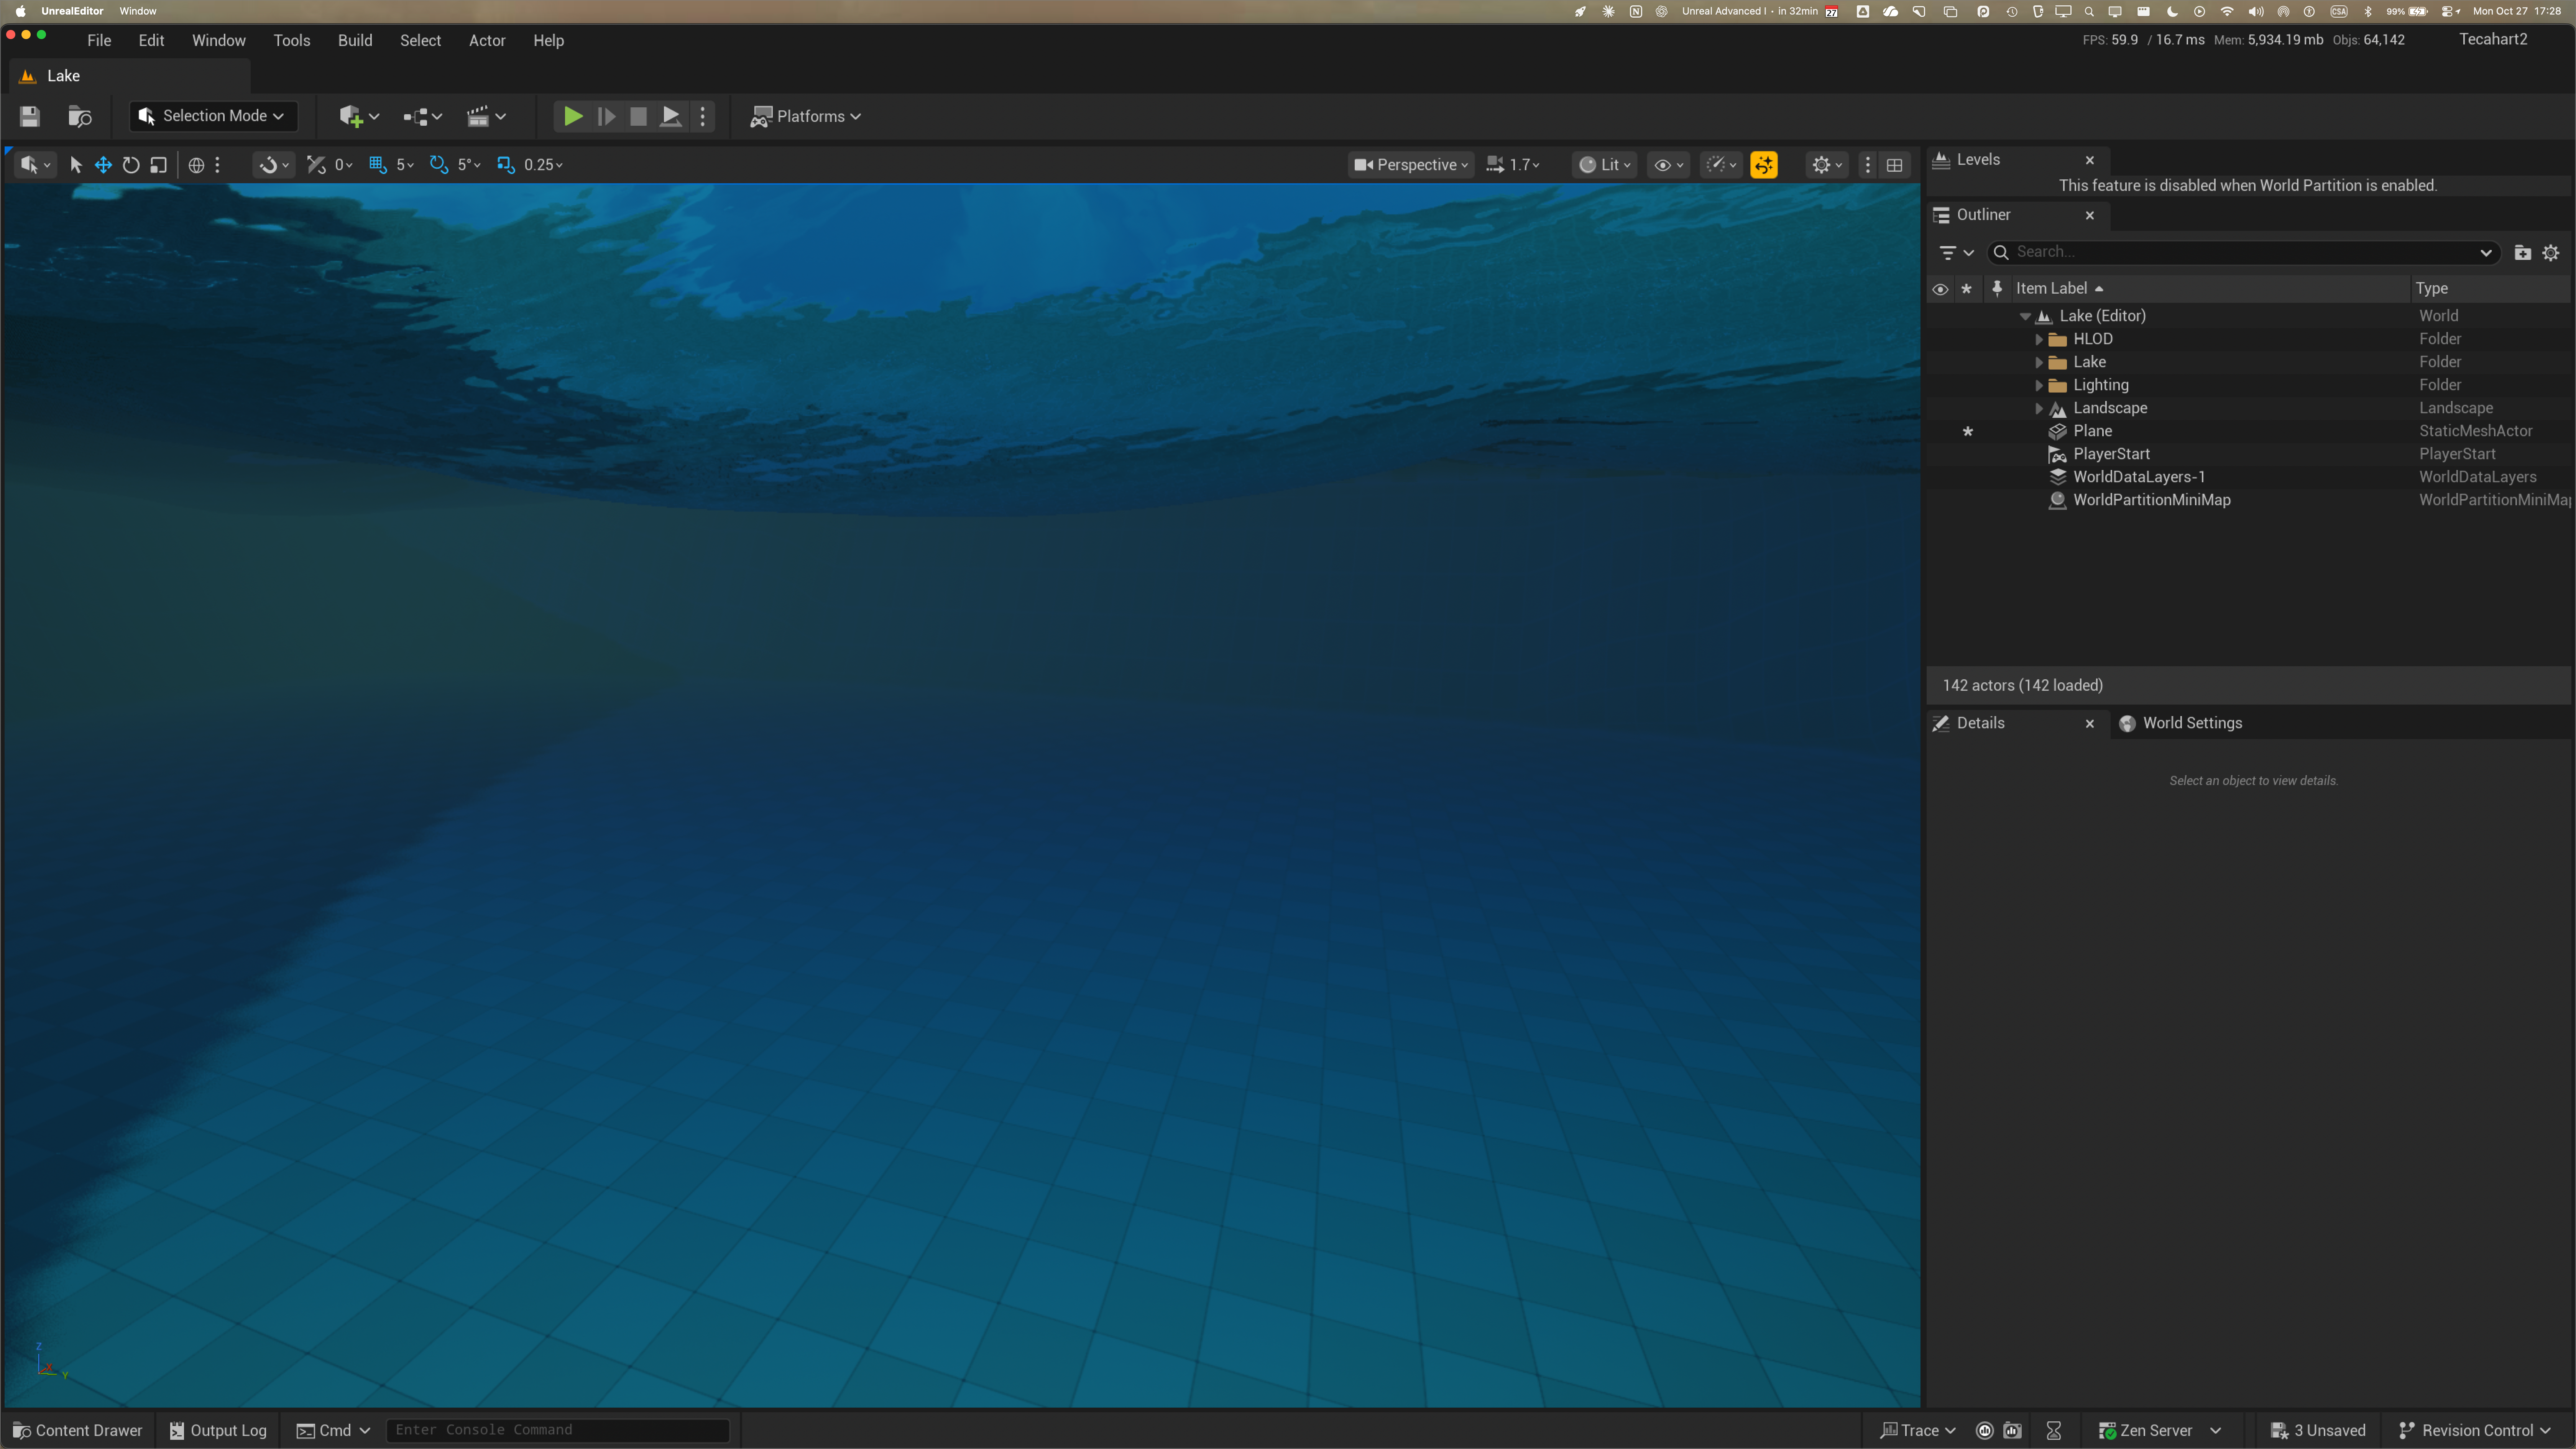Activate the Rotate gizmo tool

click(x=131, y=165)
